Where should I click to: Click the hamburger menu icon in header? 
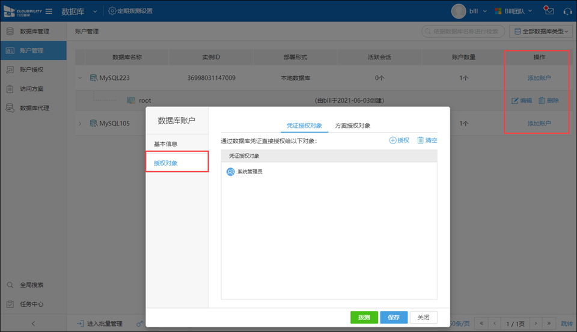(49, 11)
